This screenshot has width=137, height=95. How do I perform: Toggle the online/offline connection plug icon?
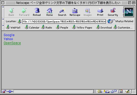[x=10, y=92]
